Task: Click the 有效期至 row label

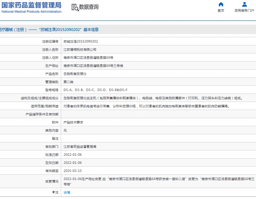Action: pos(52,171)
